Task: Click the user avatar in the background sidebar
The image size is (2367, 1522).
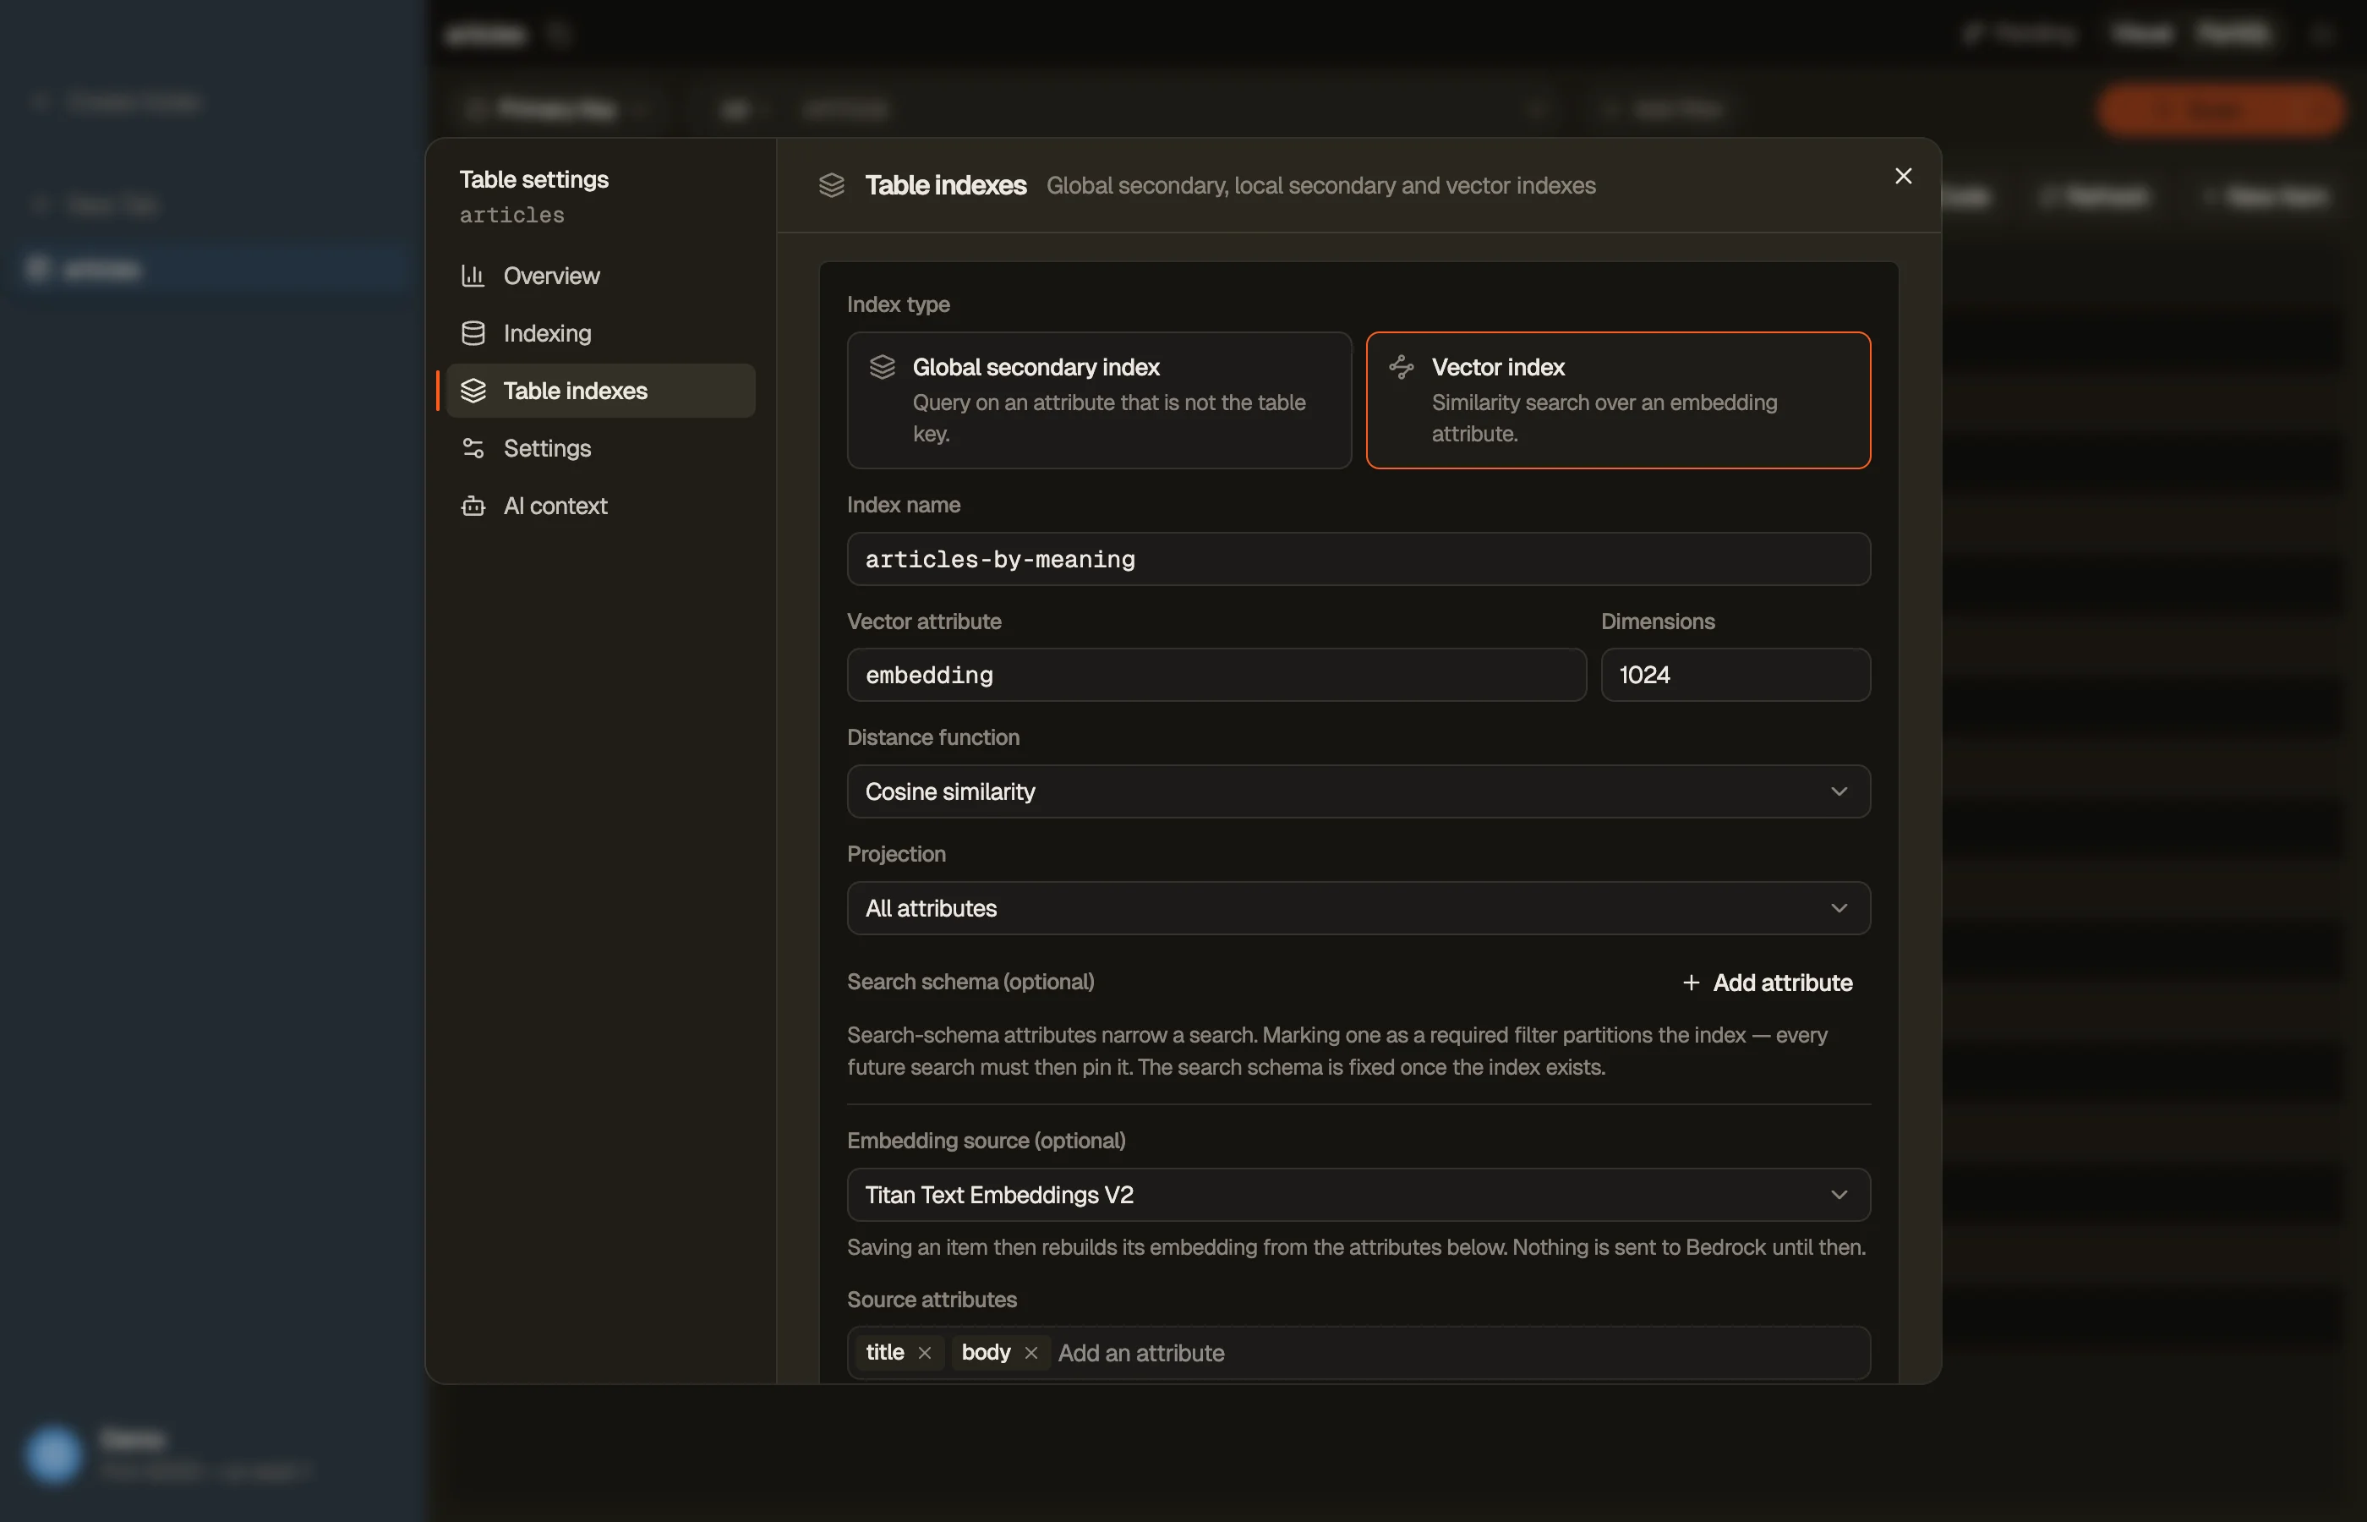Action: pos(53,1454)
